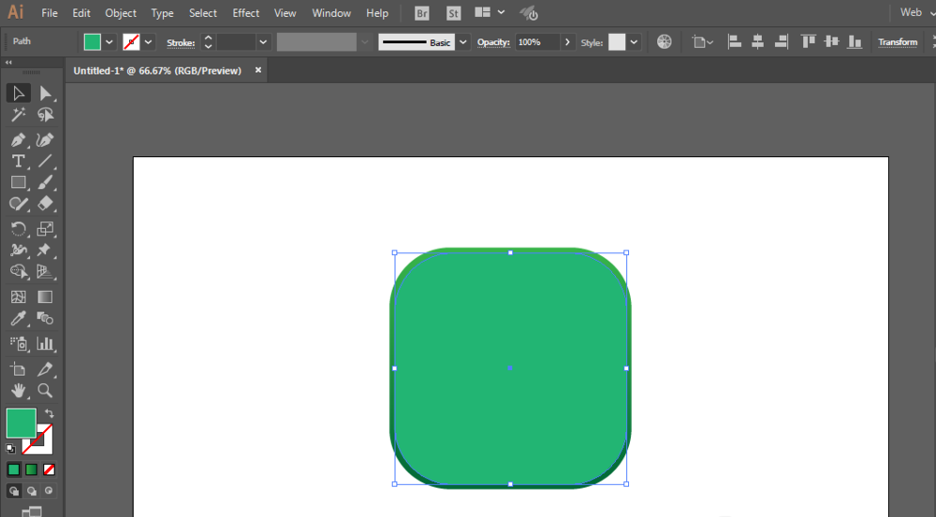This screenshot has width=936, height=517.
Task: Open the Help menu
Action: [377, 13]
